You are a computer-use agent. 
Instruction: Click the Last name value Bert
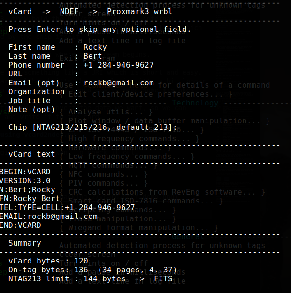92,56
